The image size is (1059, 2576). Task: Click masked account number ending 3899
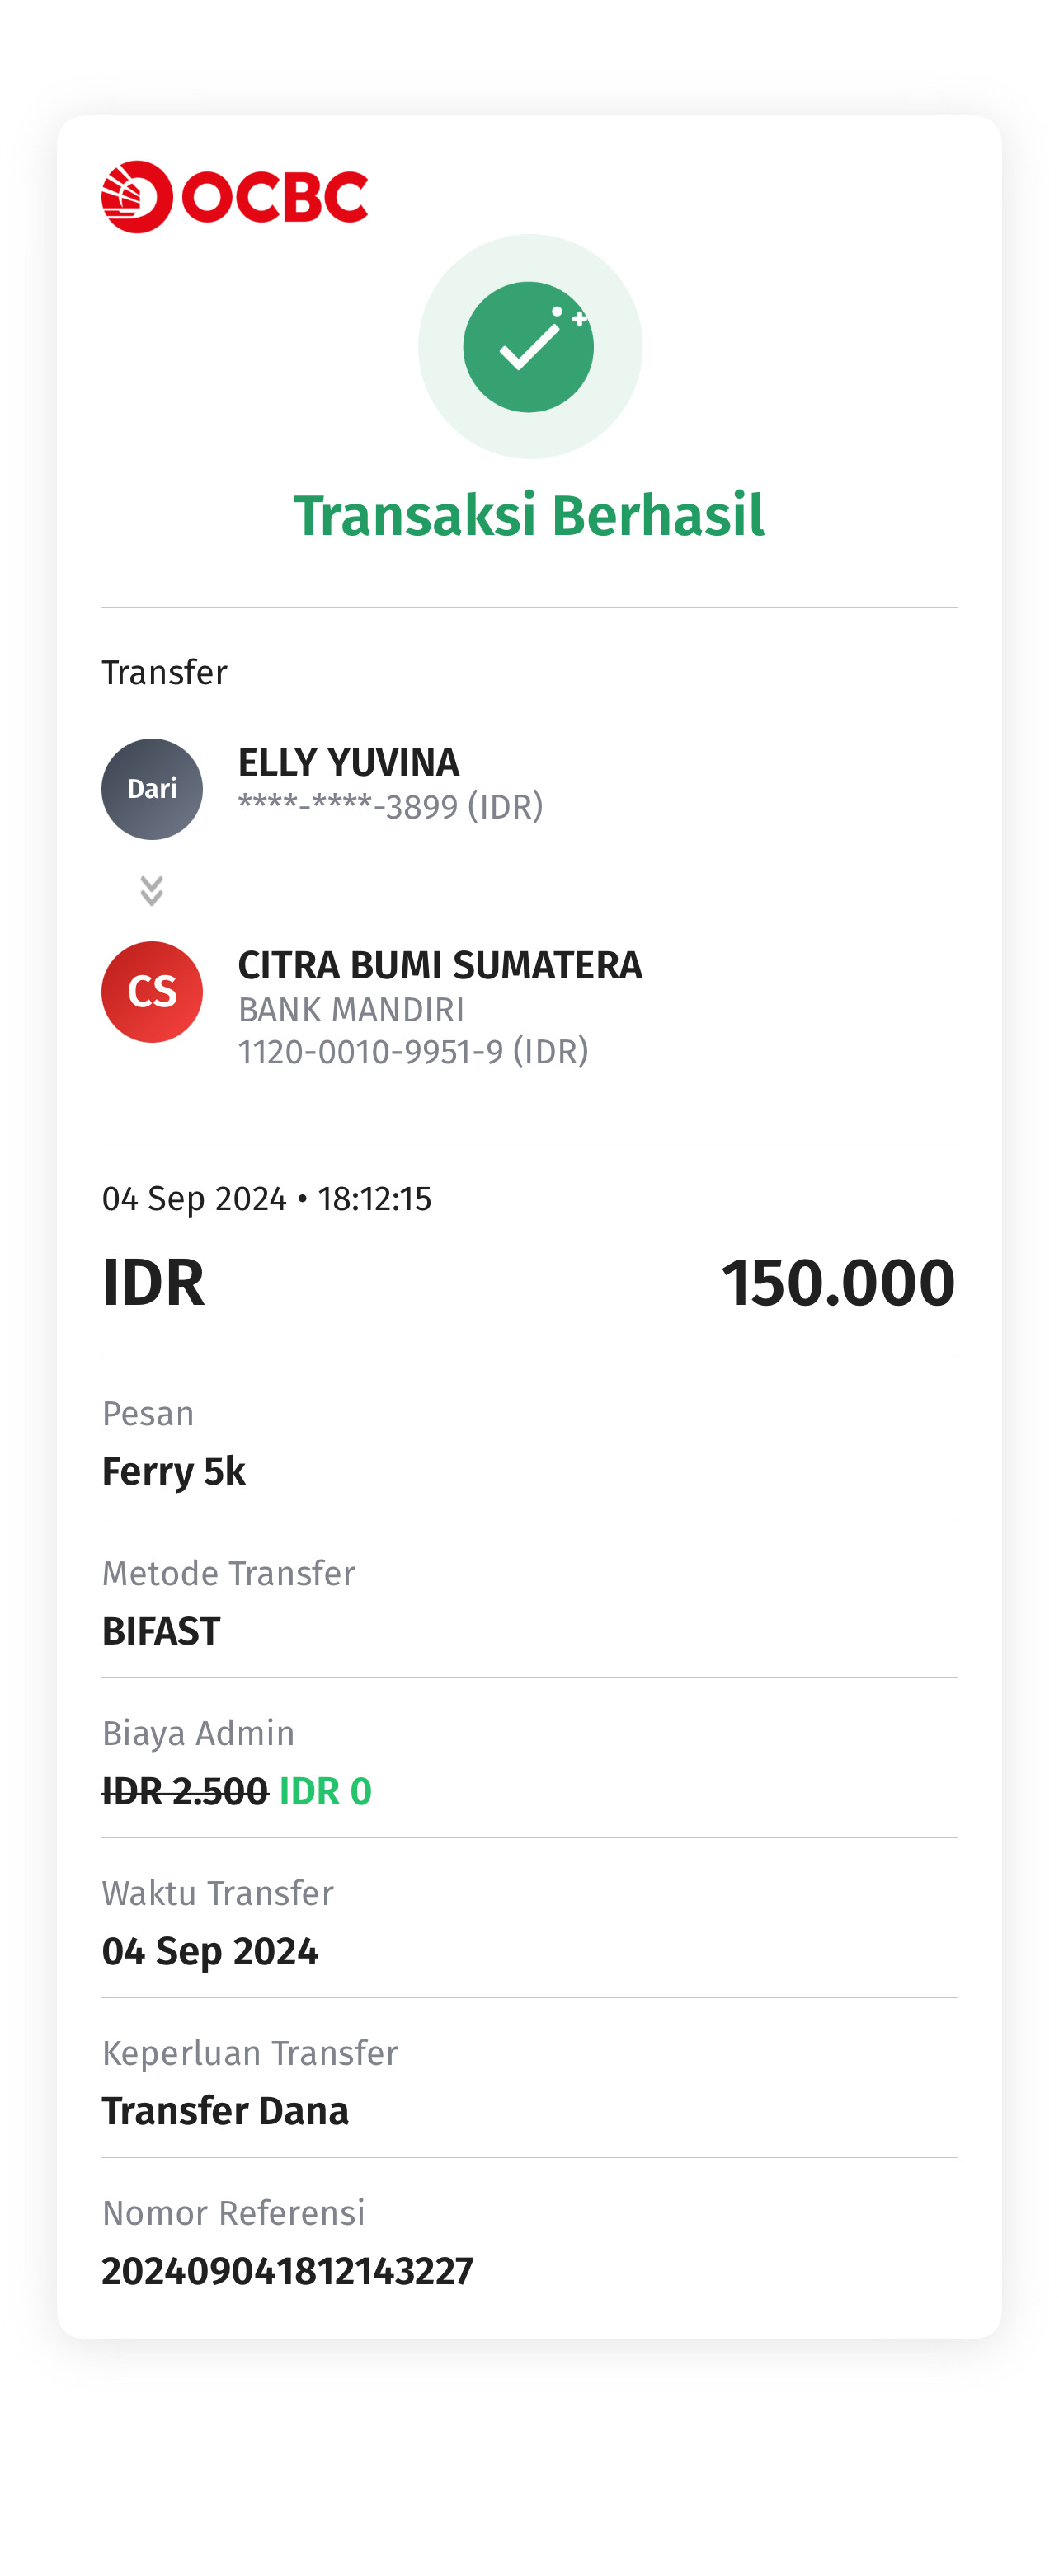click(390, 806)
